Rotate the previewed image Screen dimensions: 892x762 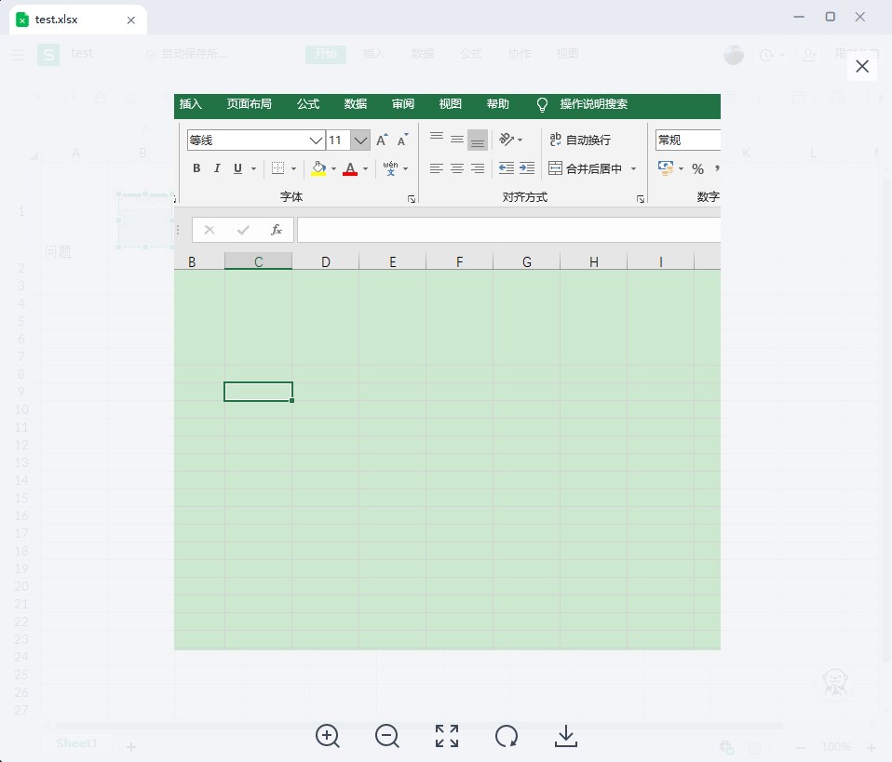point(507,736)
